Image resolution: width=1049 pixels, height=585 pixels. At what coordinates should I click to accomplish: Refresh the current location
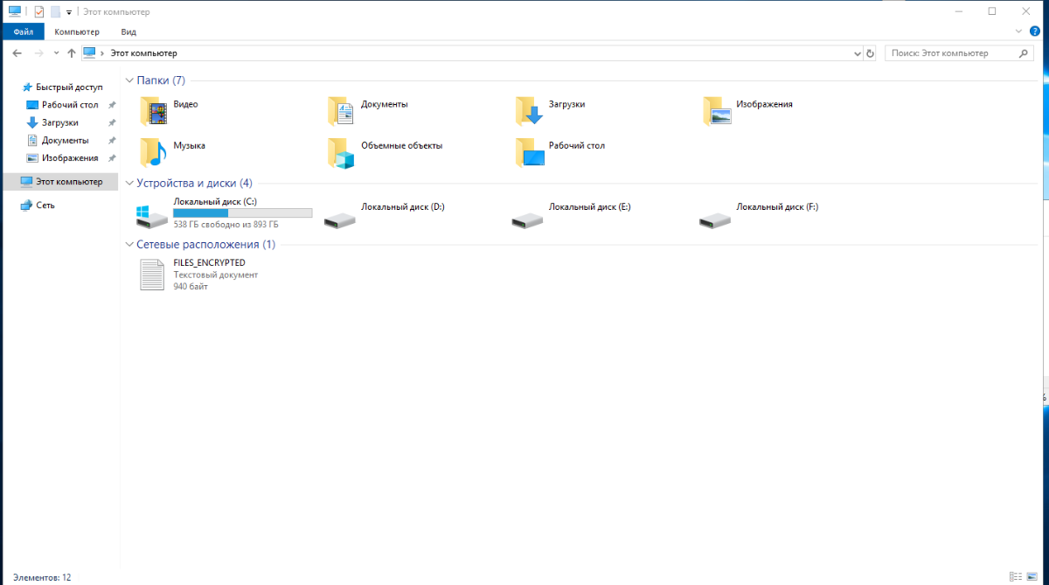870,53
